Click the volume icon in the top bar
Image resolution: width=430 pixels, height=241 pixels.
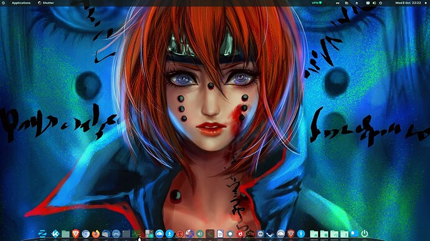[375, 2]
